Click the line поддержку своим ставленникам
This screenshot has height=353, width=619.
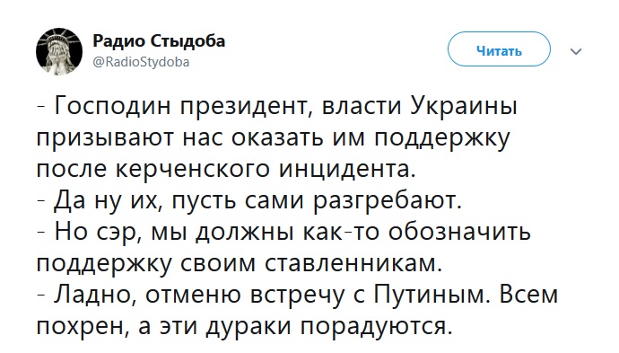pos(240,264)
